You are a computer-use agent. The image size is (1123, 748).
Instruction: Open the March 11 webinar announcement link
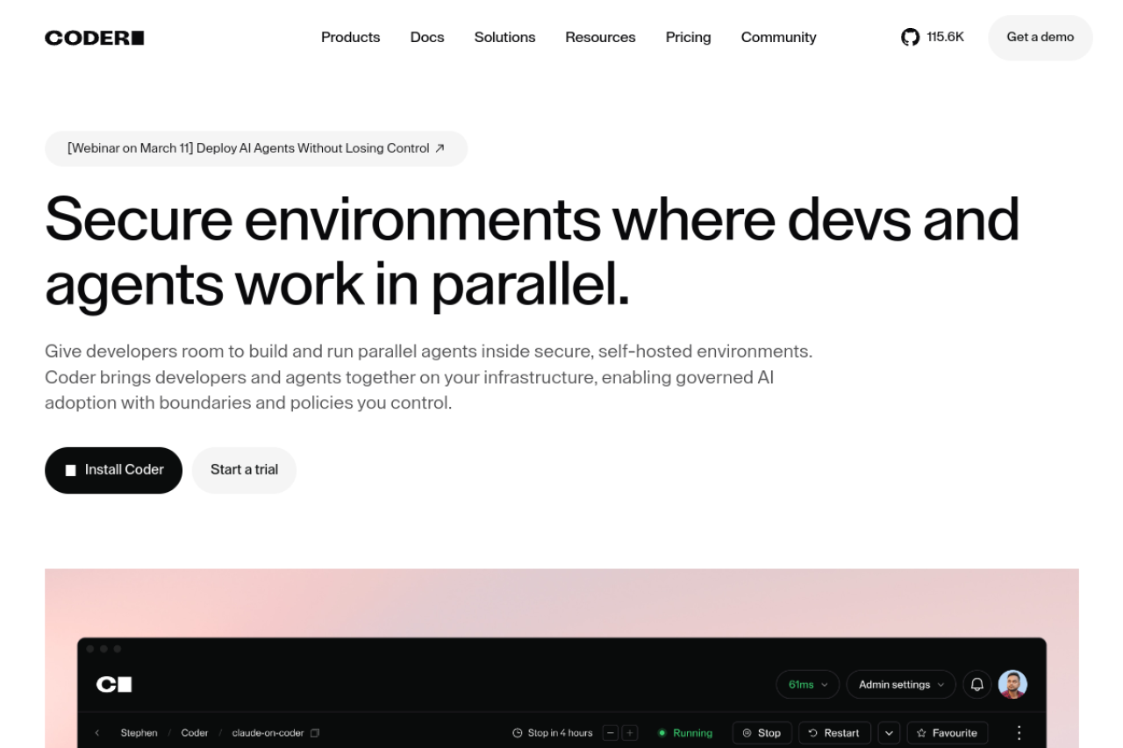pos(255,148)
